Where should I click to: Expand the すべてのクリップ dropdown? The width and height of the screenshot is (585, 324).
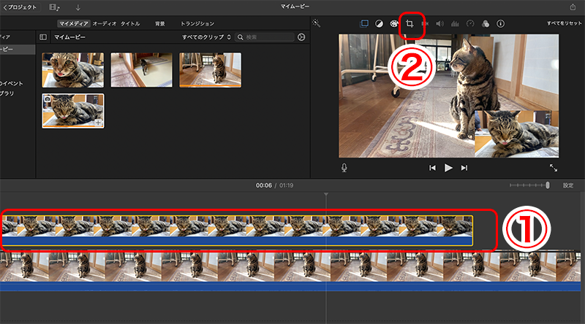[x=206, y=36]
